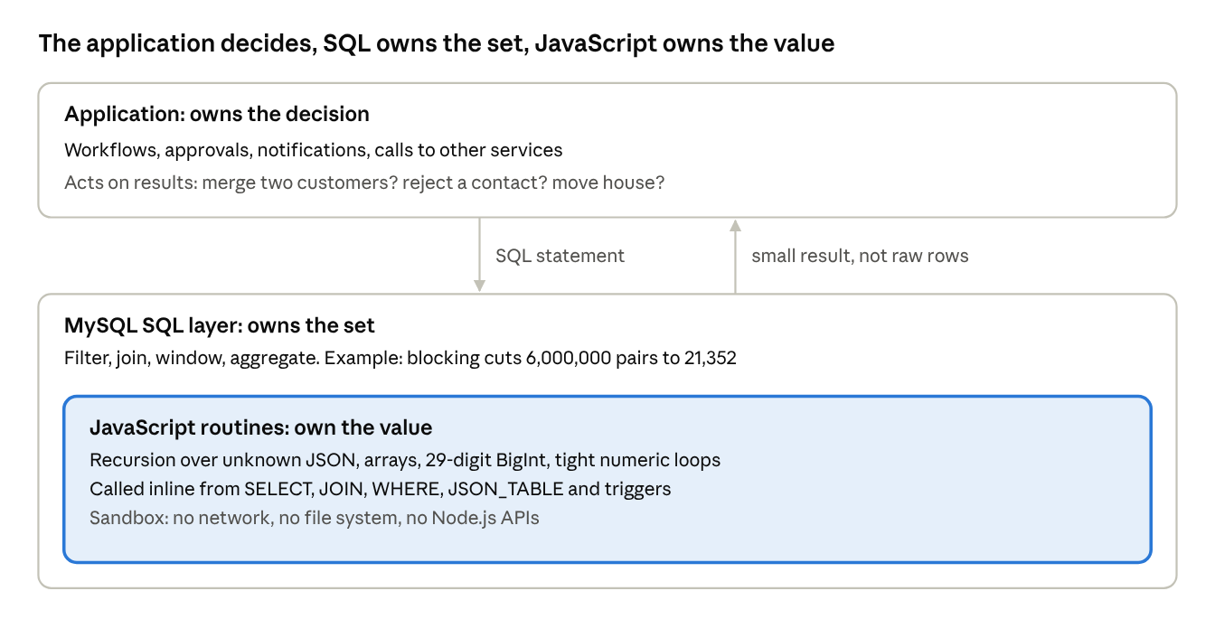Select the 'Acts on results' question line
This screenshot has width=1215, height=638.
pyautogui.click(x=364, y=183)
